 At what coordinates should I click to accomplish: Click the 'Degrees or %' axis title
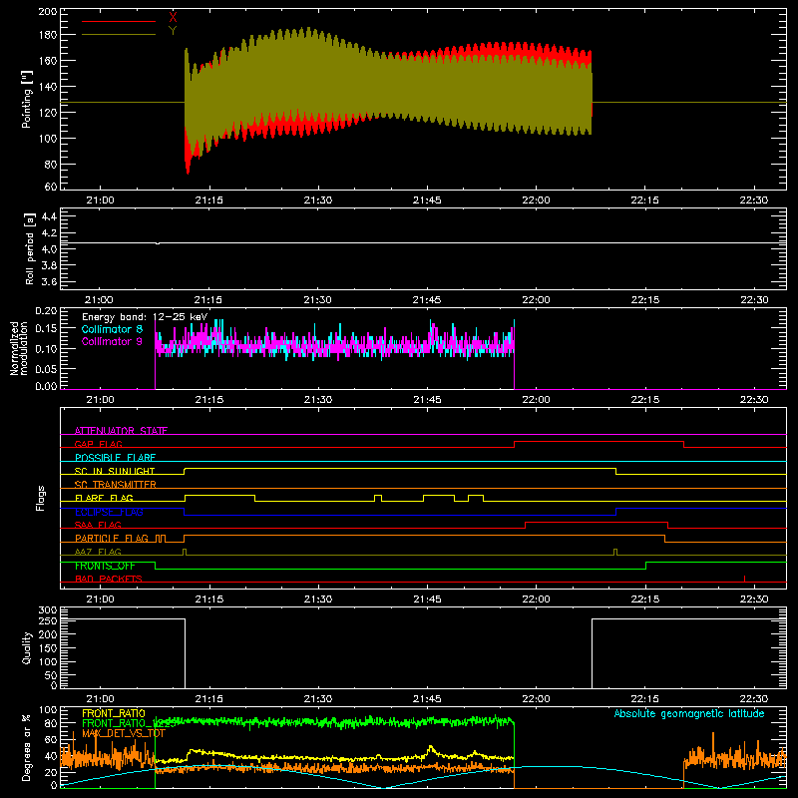[x=27, y=747]
